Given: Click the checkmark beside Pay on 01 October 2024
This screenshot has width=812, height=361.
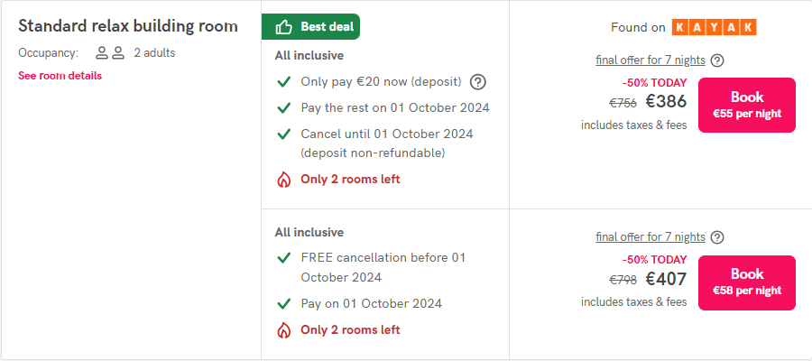Looking at the screenshot, I should [284, 303].
